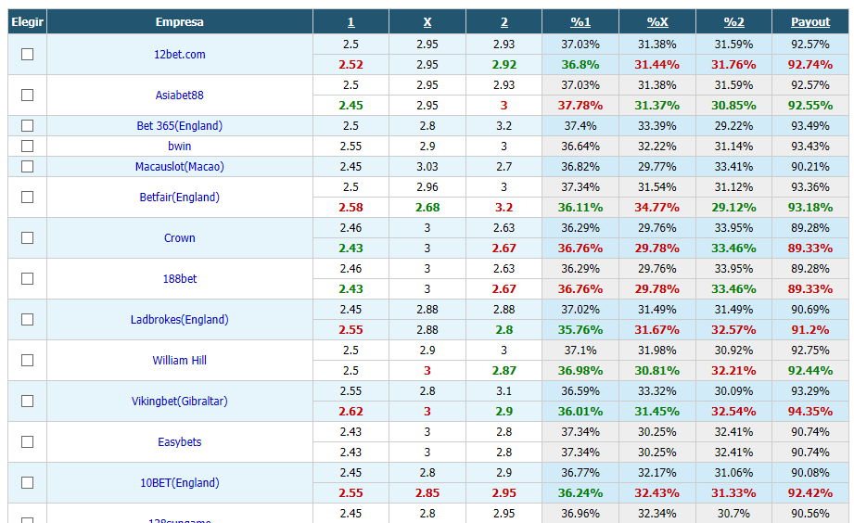
Task: Click Asiabet88 payout 92.55%
Action: tap(810, 105)
